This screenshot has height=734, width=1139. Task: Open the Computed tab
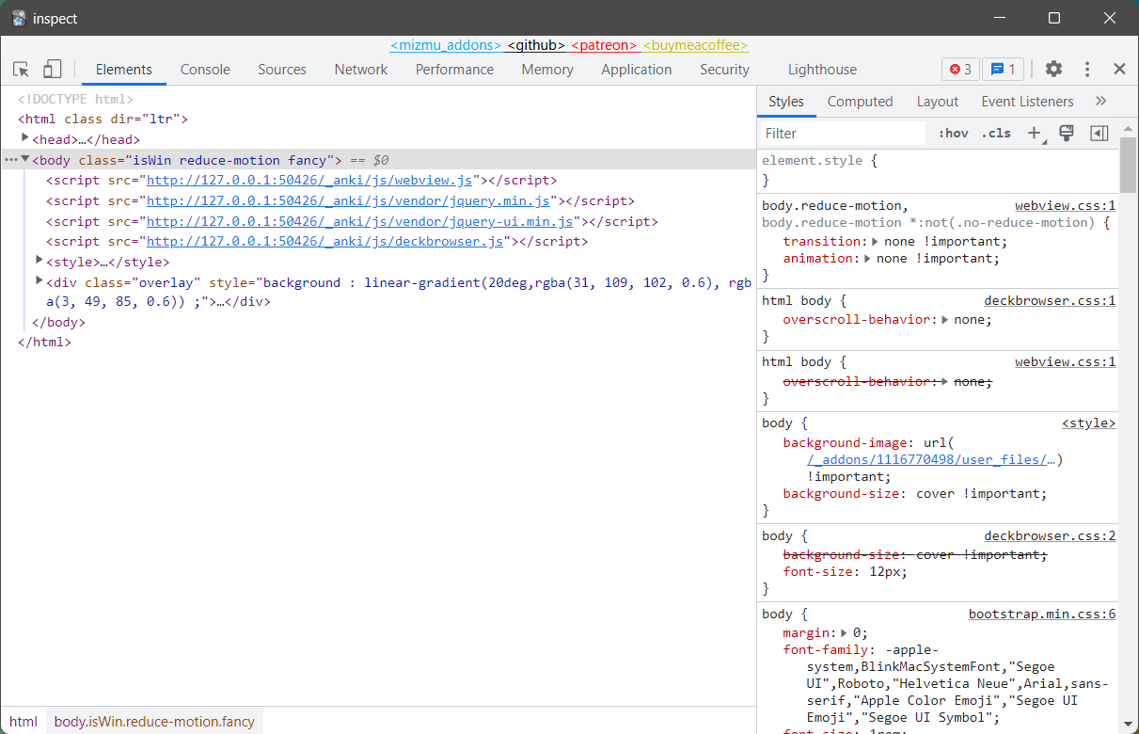[x=860, y=101]
